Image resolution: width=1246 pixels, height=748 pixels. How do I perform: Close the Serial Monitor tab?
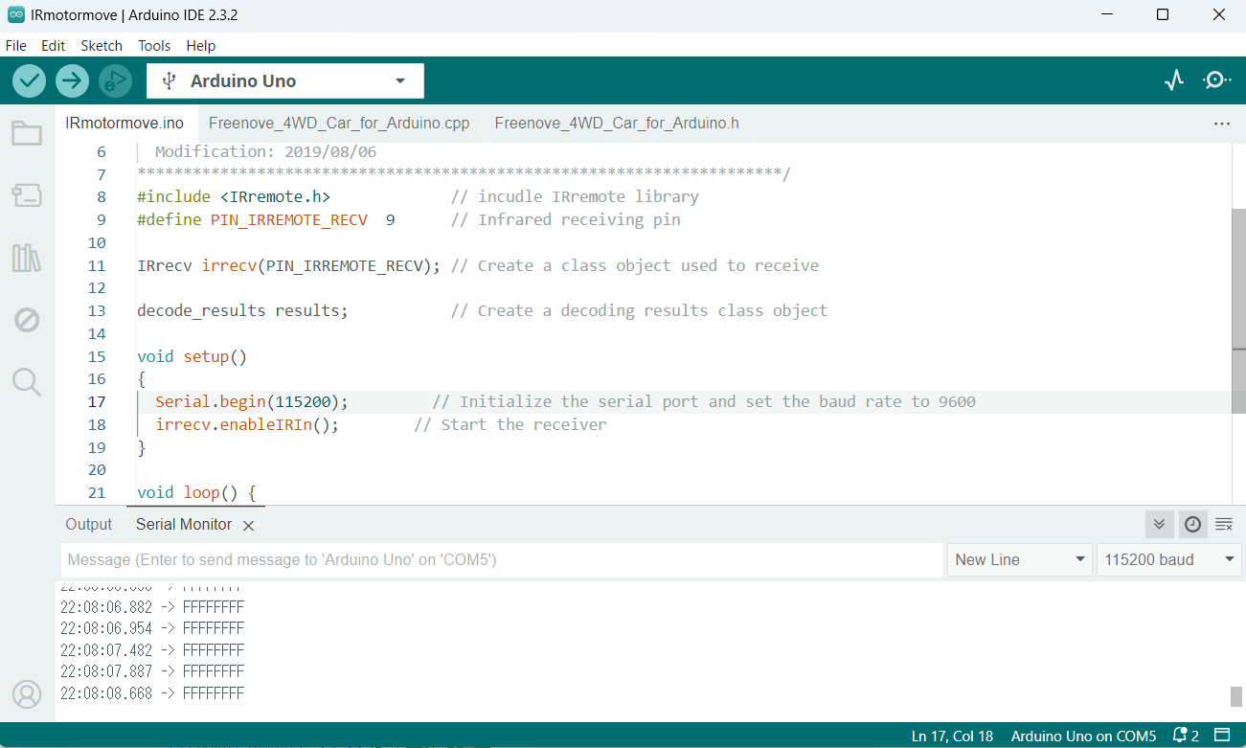point(248,526)
